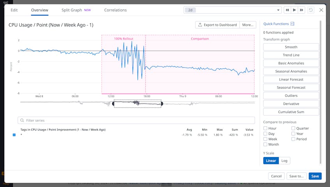Screen dimensions: 330x187
Task: Open the Save to... menu
Action: tap(296, 176)
